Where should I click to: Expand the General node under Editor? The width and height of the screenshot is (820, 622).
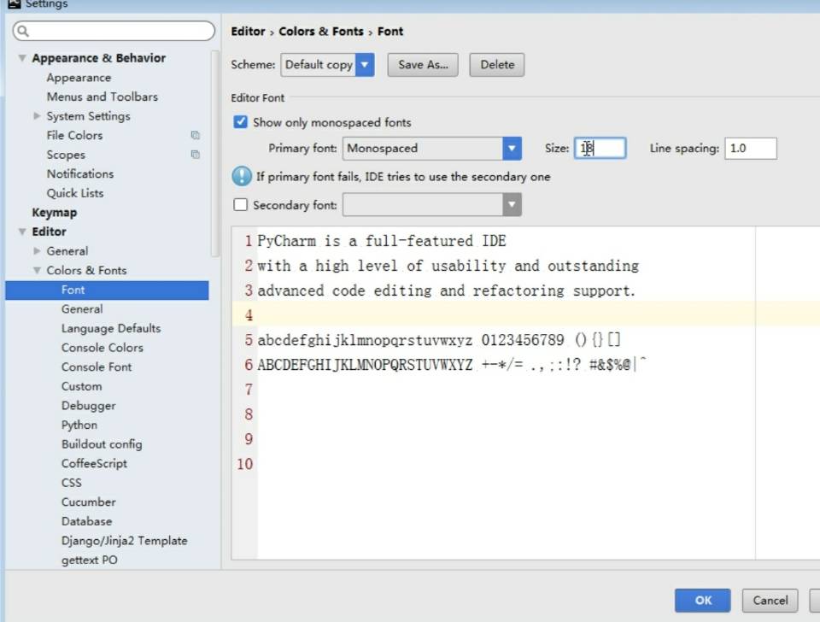[x=37, y=250]
